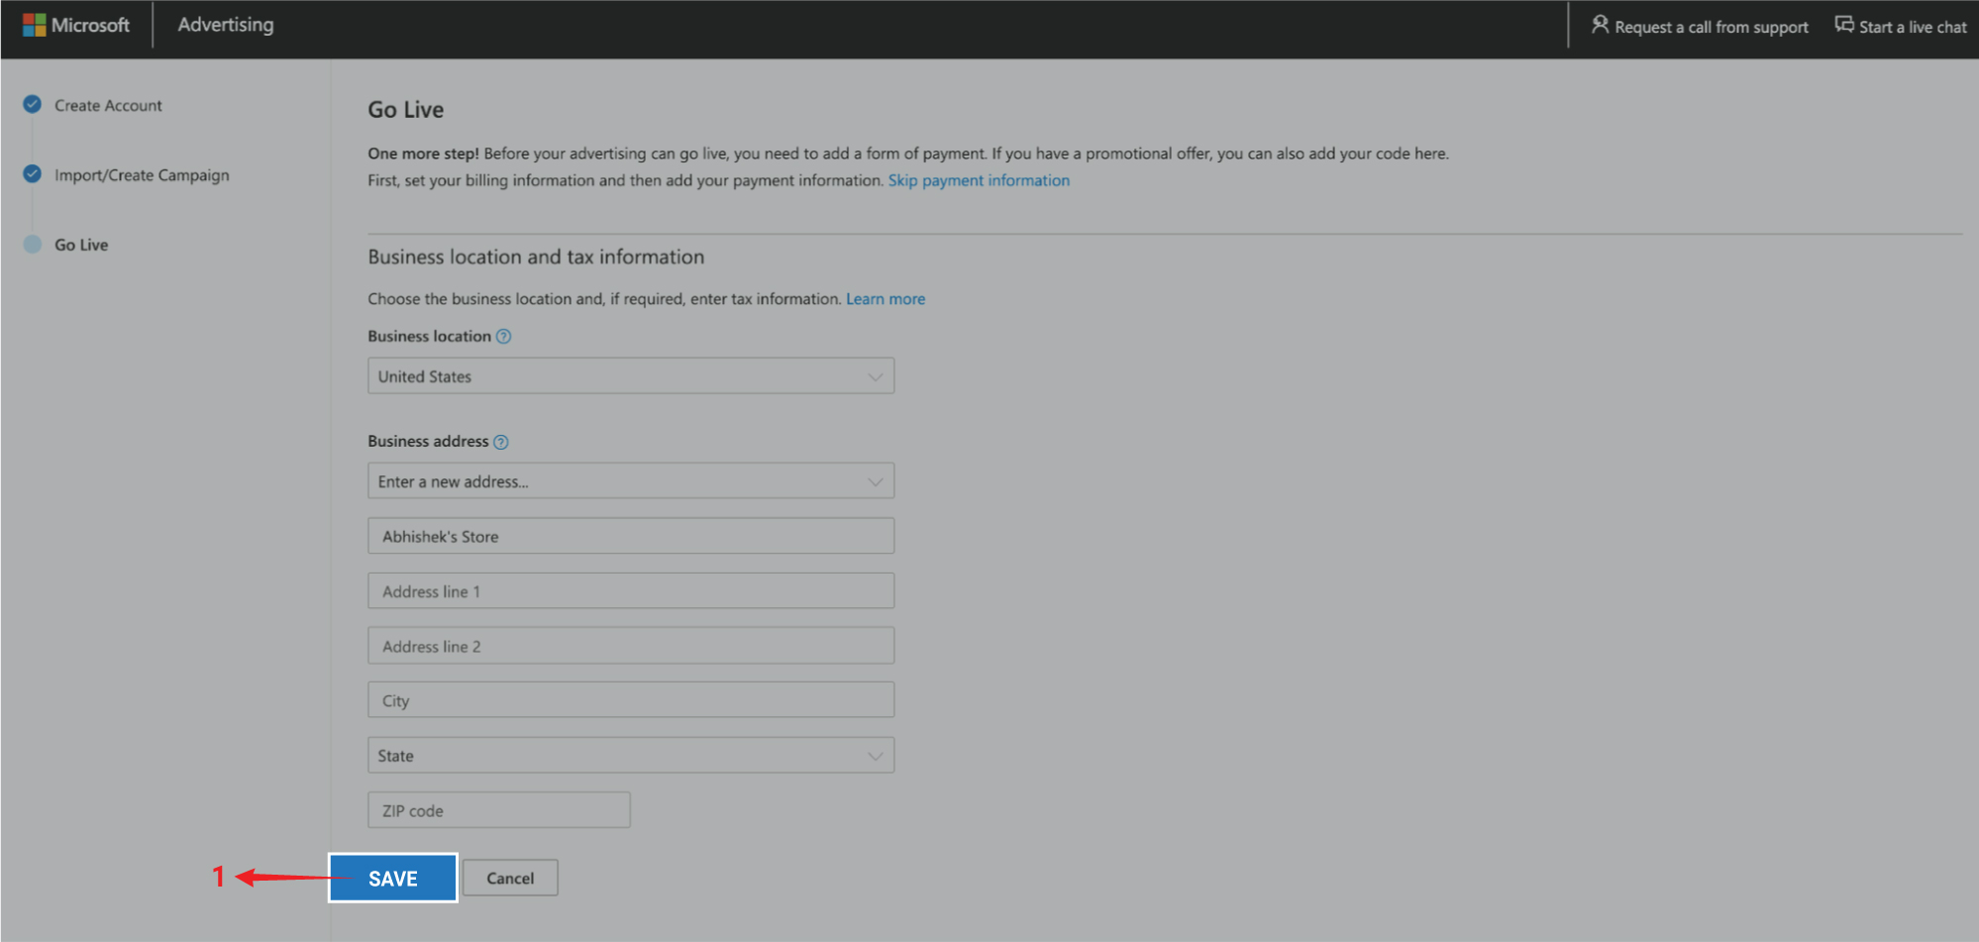1979x942 pixels.
Task: Select the Import/Create Campaign step
Action: [x=142, y=175]
